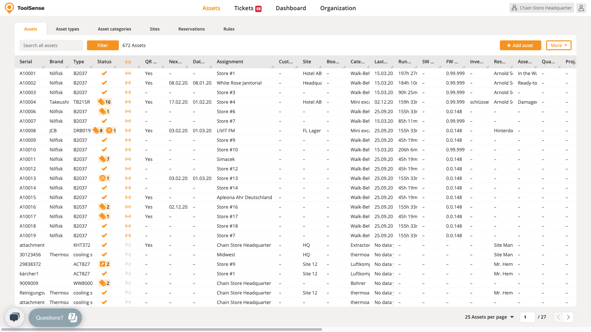This screenshot has height=332, width=591.
Task: Open the More dropdown menu
Action: (559, 45)
